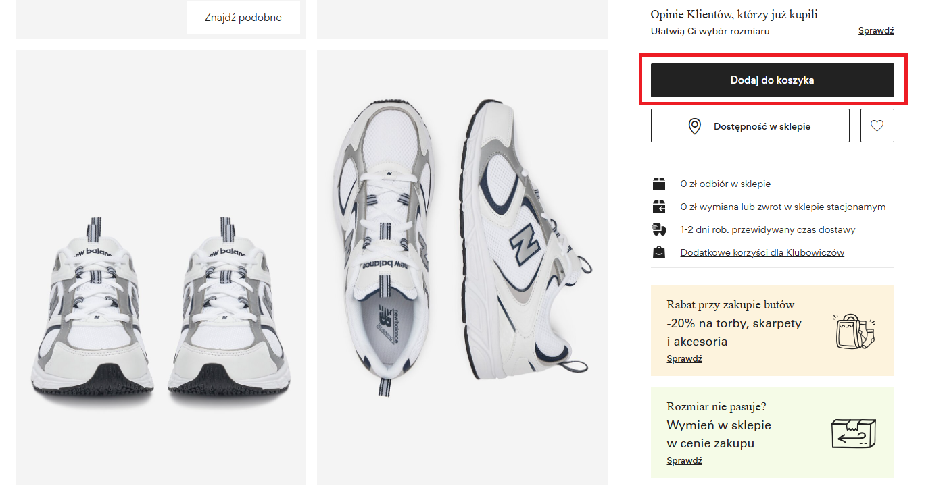Add the sneakers with Dodaj do koszyka
947x490 pixels.
click(x=772, y=80)
